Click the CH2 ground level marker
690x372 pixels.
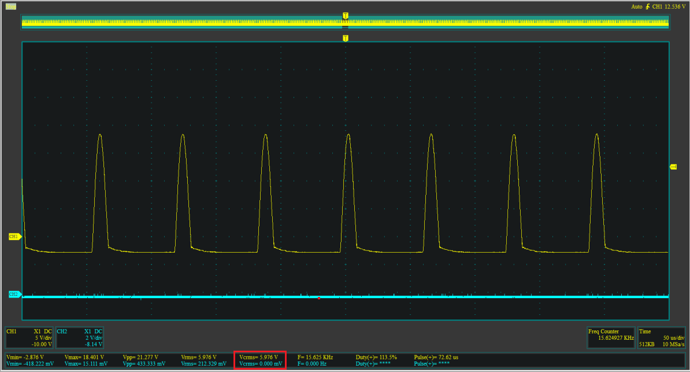14,294
